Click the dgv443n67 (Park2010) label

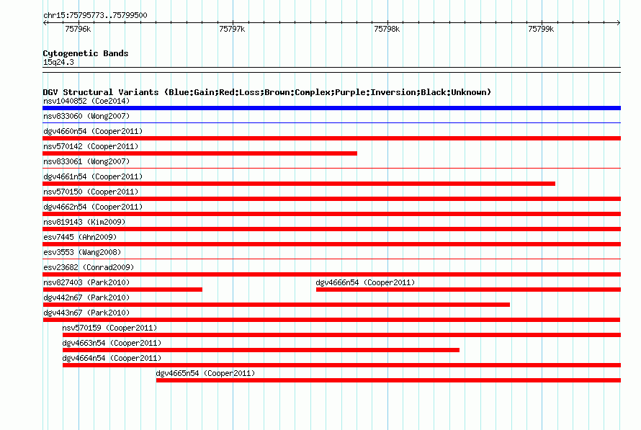(x=86, y=313)
